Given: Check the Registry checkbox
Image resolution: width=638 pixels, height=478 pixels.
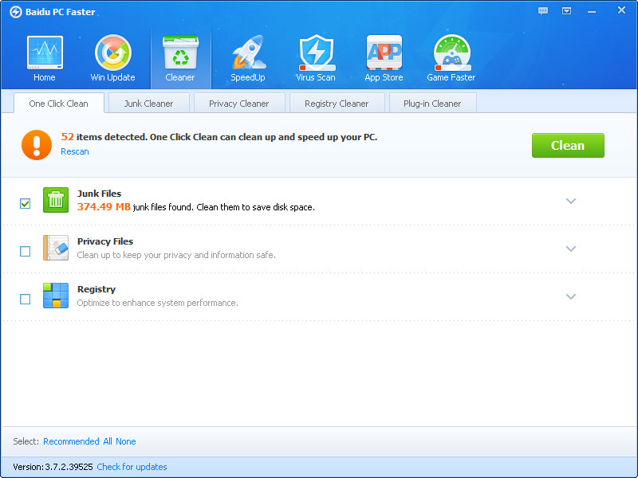Looking at the screenshot, I should coord(26,300).
